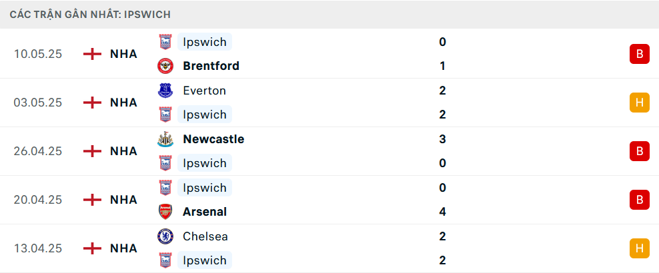Screen dimensions: 659x273
Task: Open the Arsenal team link
Action: [205, 212]
